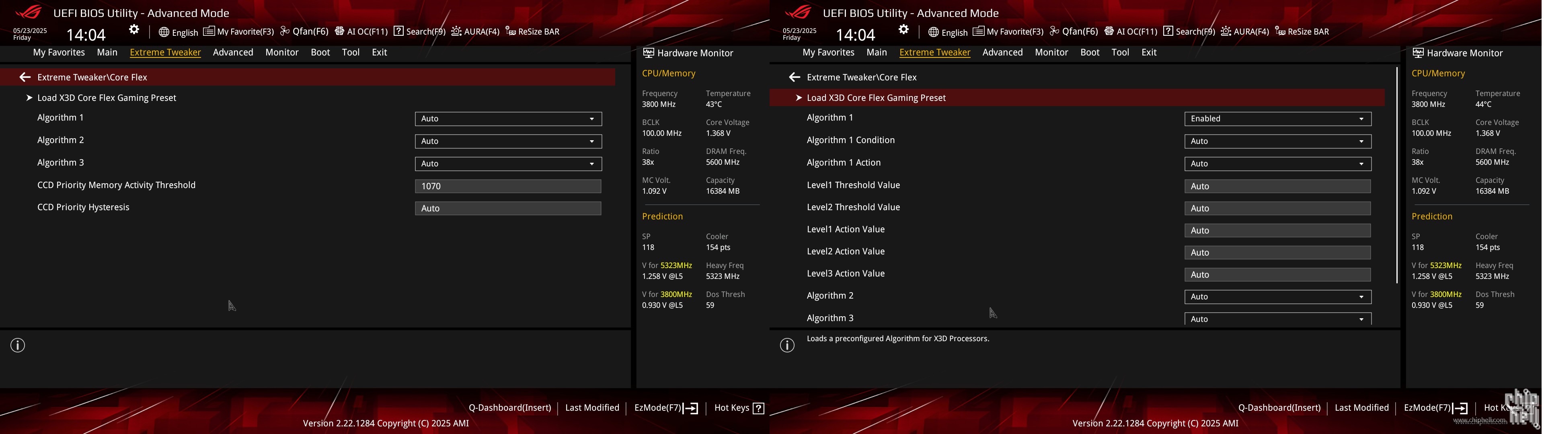The height and width of the screenshot is (434, 1544).
Task: Open Algorithm 3 dropdown in right screen
Action: (1278, 319)
